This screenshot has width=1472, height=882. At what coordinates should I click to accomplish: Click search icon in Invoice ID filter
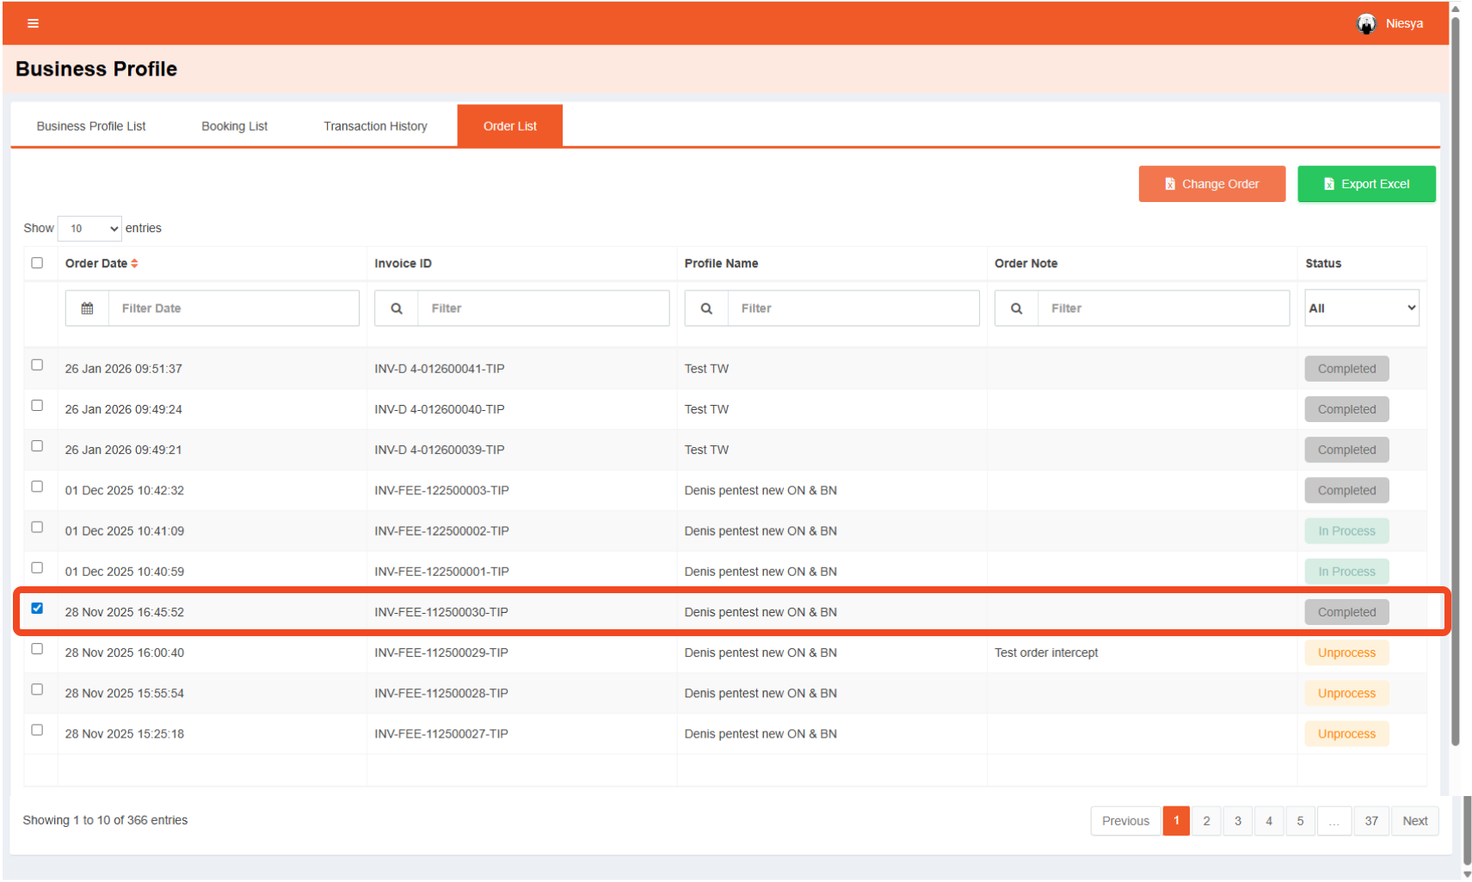397,309
